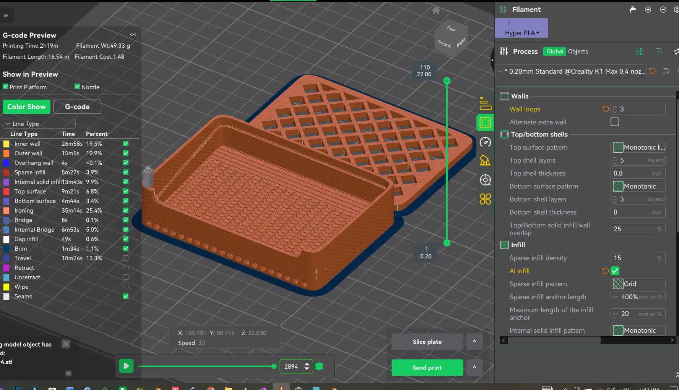679x390 pixels.
Task: Click the top handle of layer slider
Action: point(447,81)
